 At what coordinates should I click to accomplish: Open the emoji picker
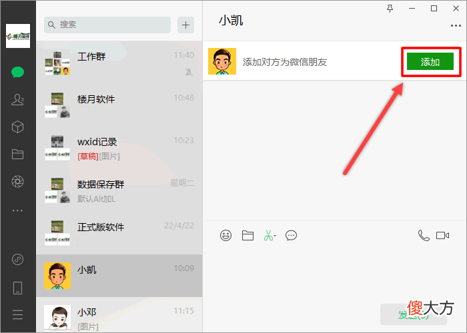225,236
